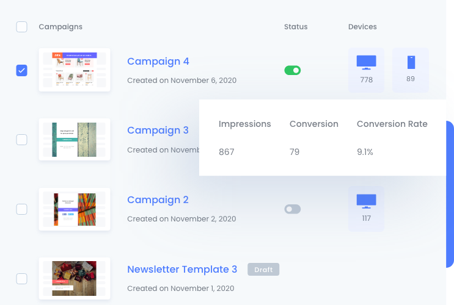Select the desktop device icon showing 117
The width and height of the screenshot is (454, 305).
[x=366, y=209]
